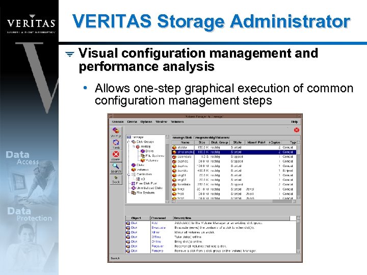Viewport: 367px width, 275px height.
Task: Click the command list vertical scrollbar
Action: coord(298,235)
